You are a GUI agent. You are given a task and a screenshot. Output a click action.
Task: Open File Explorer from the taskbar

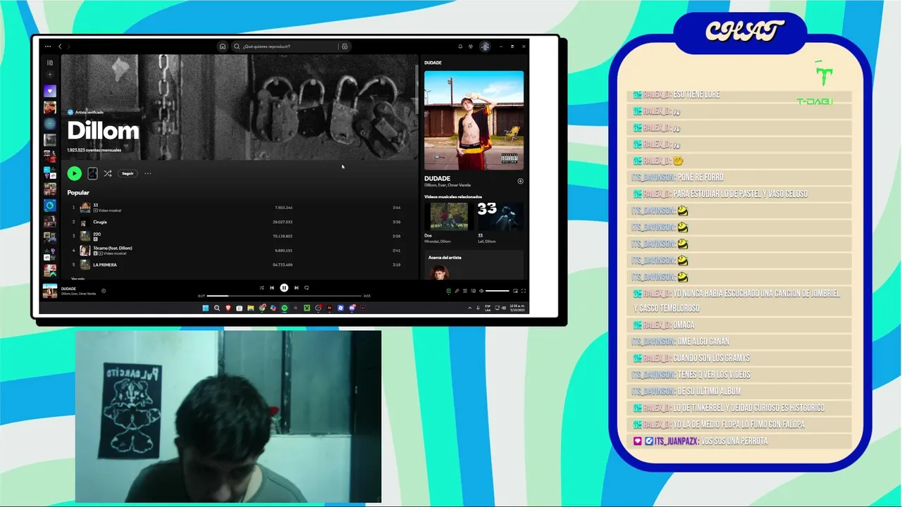point(251,308)
